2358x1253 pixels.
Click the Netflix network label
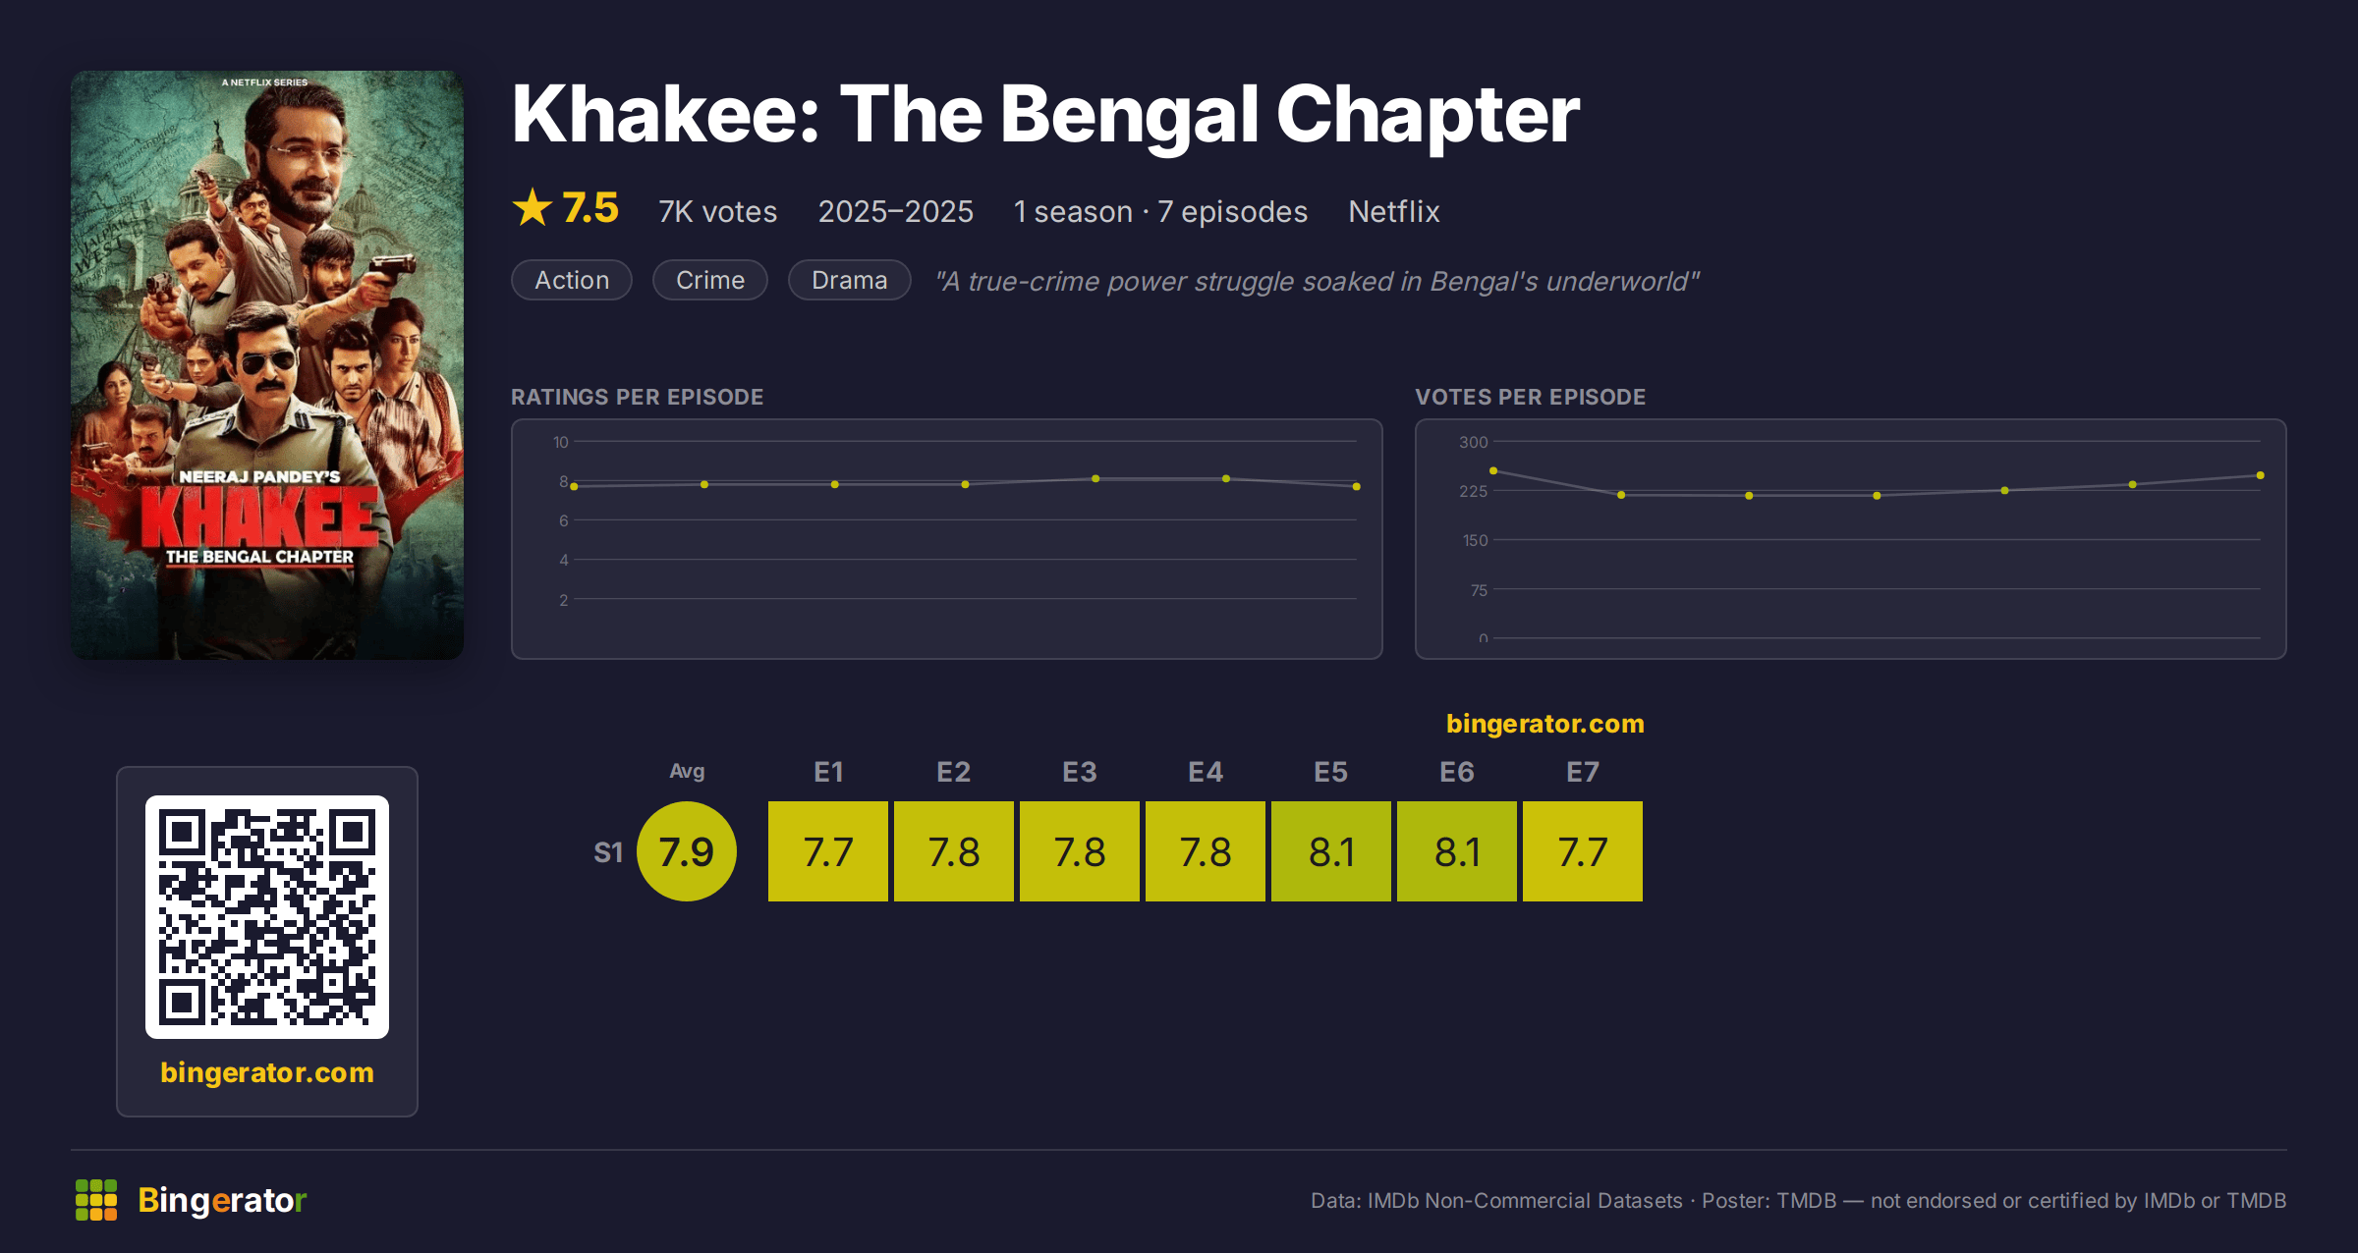[x=1393, y=211]
